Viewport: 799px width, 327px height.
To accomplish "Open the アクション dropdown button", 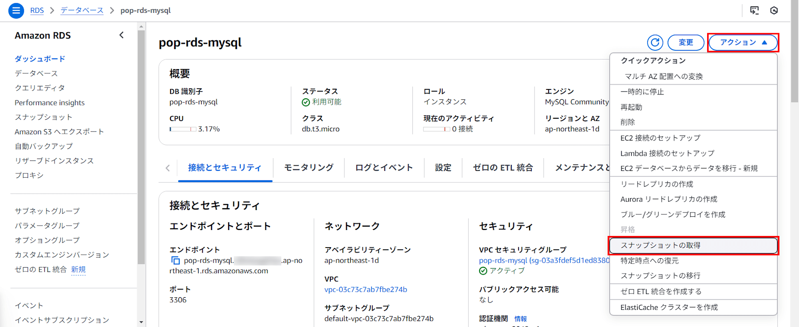I will pyautogui.click(x=743, y=42).
